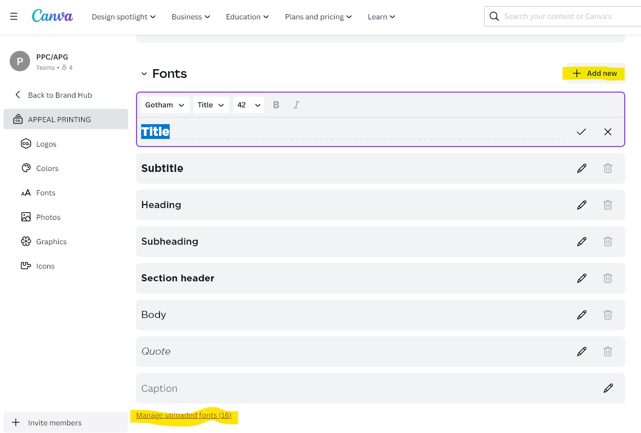Cancel title editing with X icon

(x=607, y=132)
